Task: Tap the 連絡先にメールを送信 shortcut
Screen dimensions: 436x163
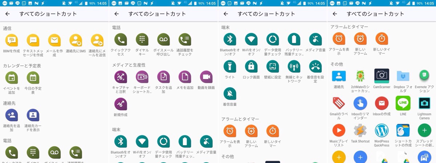Action: pyautogui.click(x=97, y=40)
